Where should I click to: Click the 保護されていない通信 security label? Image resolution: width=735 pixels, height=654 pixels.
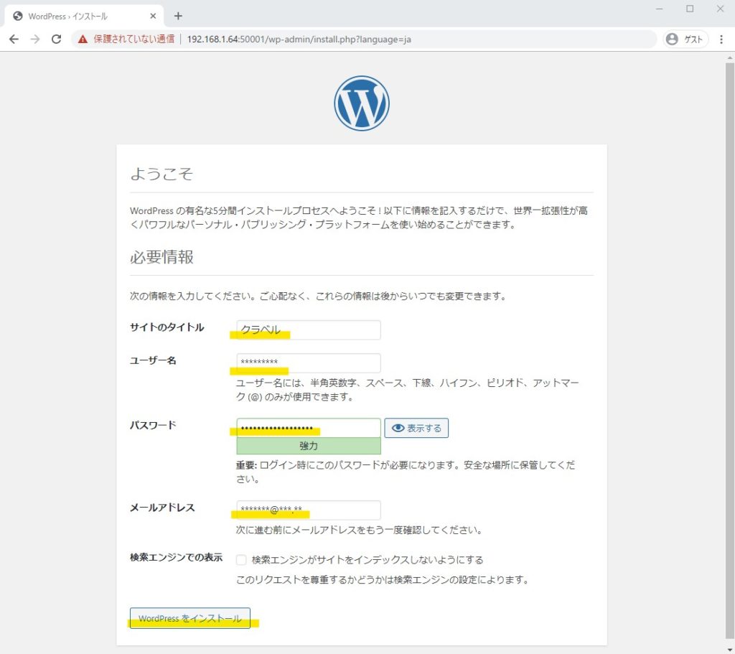pyautogui.click(x=134, y=39)
